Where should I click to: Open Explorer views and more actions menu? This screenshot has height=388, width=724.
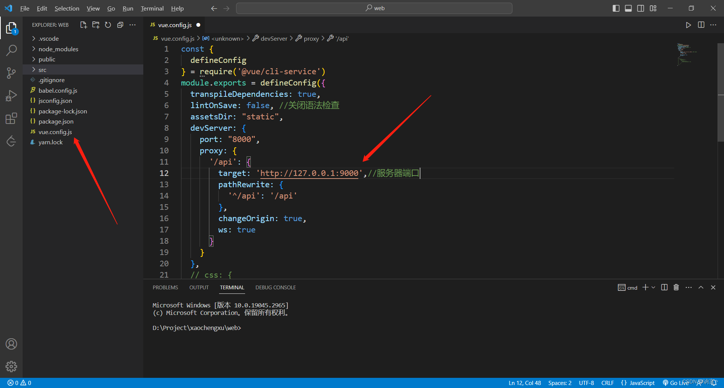(132, 25)
